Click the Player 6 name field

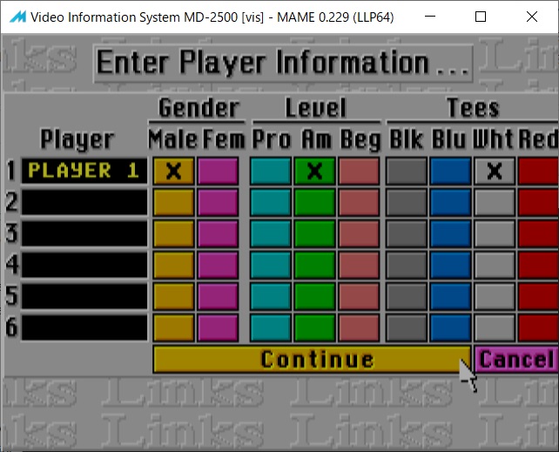click(84, 328)
